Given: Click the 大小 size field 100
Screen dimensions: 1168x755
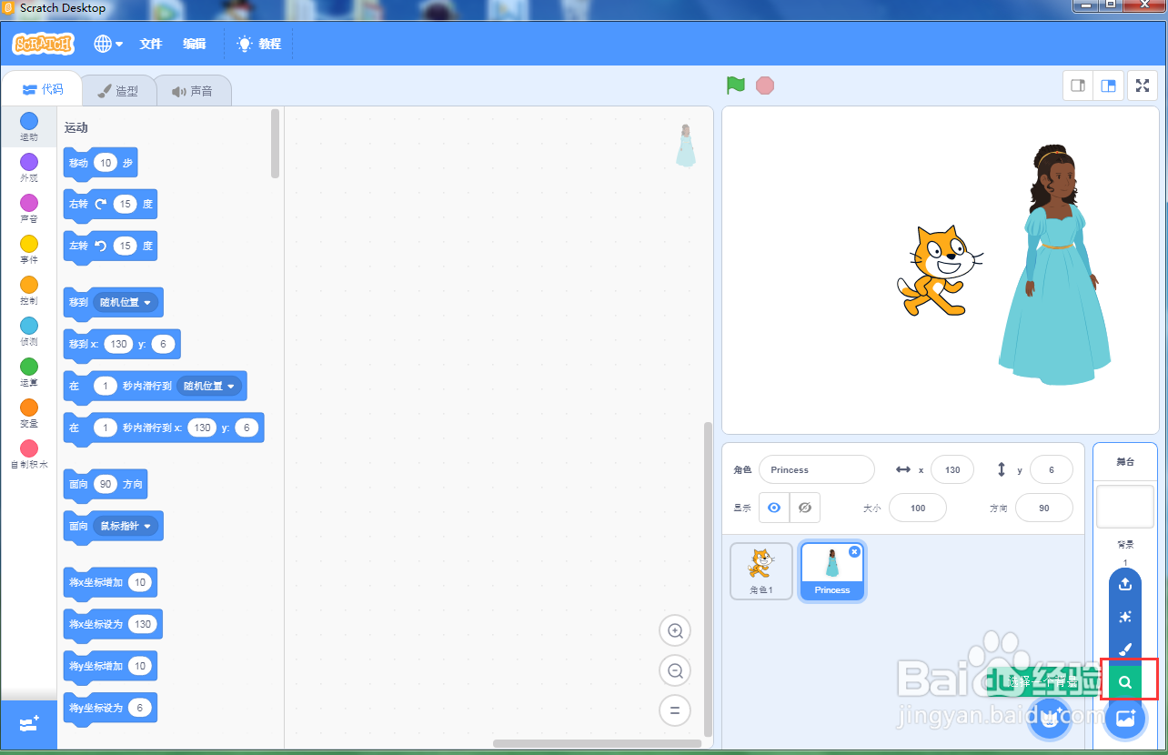Looking at the screenshot, I should [x=917, y=508].
